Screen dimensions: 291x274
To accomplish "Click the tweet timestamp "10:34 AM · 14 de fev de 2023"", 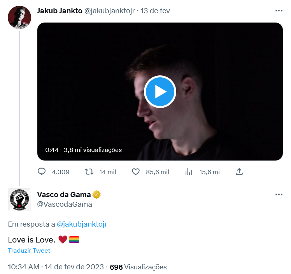I will (x=56, y=267).
